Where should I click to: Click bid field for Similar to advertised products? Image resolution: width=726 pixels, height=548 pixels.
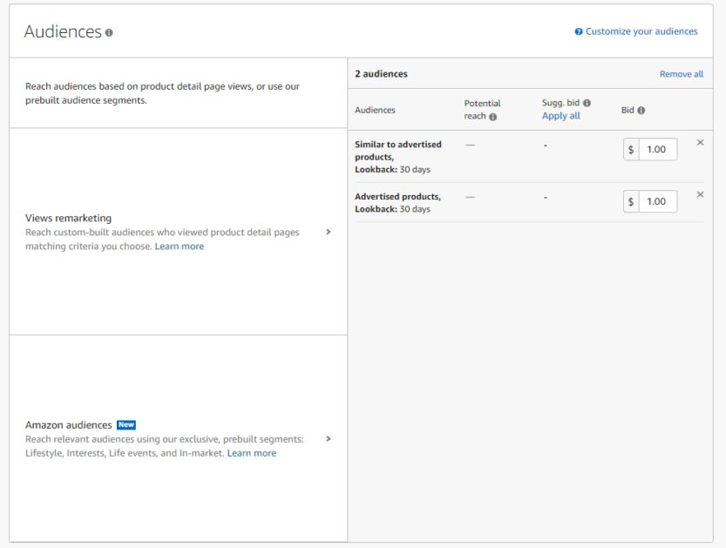(657, 150)
